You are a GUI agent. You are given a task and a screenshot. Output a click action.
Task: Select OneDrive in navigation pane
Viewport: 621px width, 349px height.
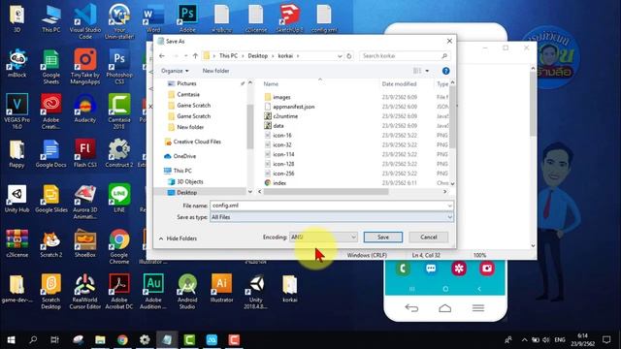pos(184,156)
